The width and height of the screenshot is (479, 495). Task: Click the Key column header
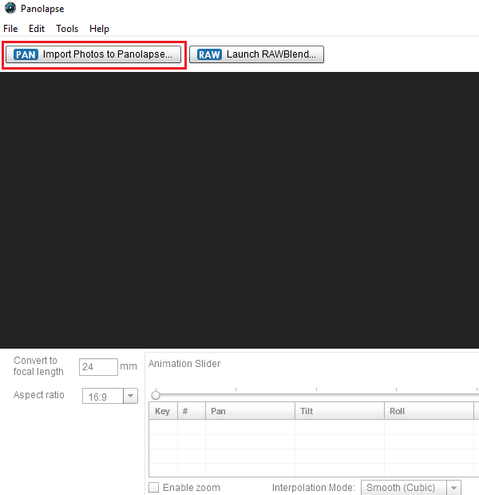(x=163, y=411)
